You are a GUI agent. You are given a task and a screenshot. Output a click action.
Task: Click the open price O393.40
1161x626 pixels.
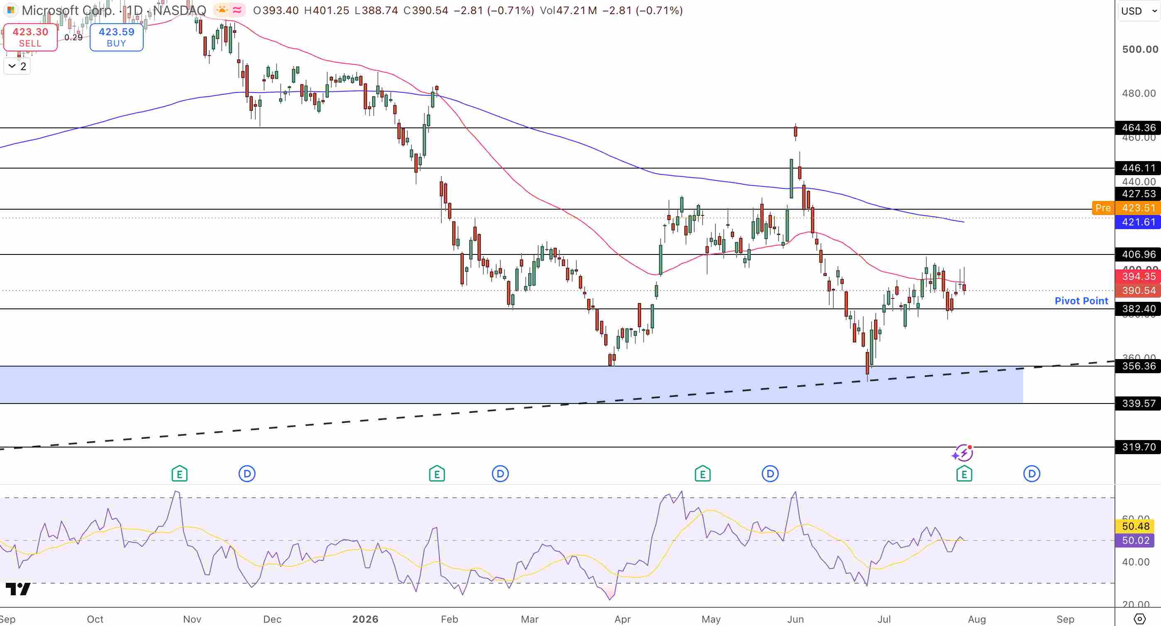pyautogui.click(x=276, y=10)
